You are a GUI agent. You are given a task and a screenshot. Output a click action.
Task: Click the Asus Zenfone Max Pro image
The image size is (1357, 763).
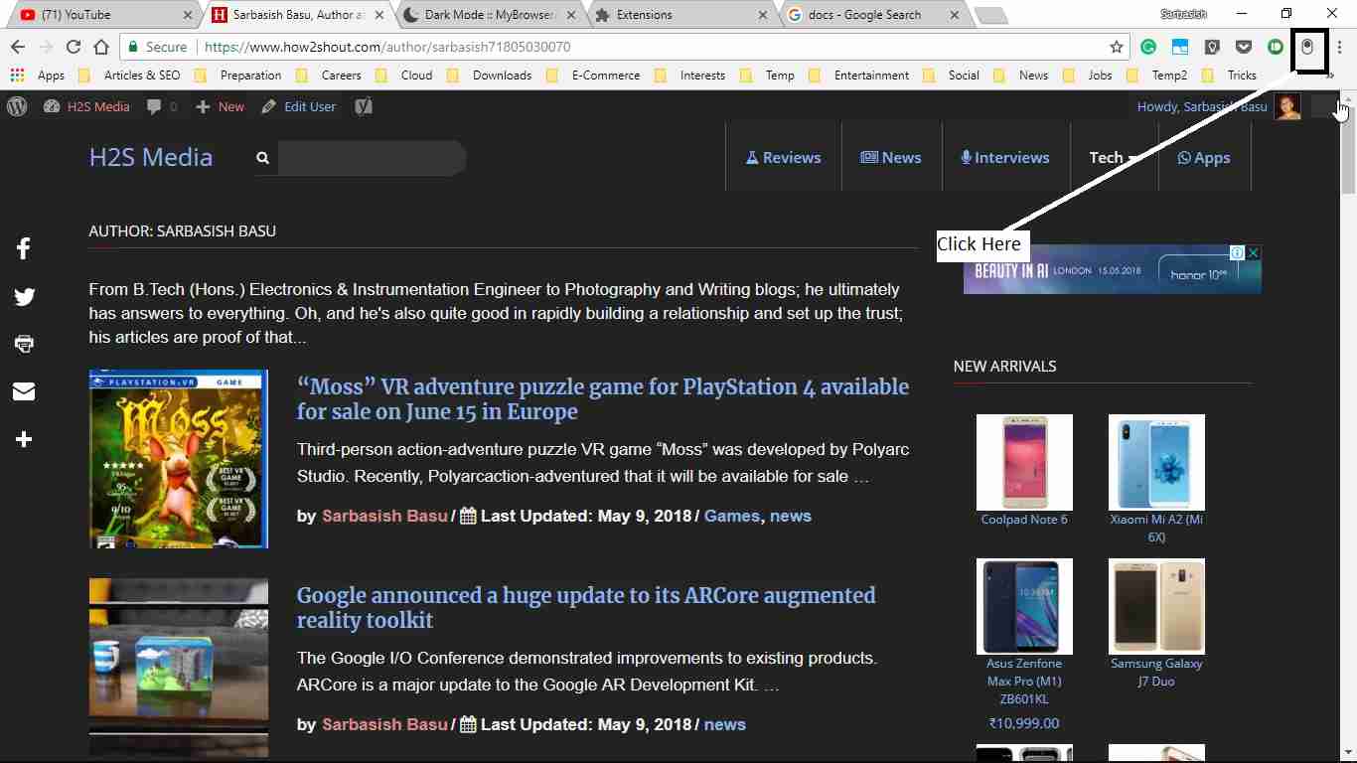tap(1024, 606)
